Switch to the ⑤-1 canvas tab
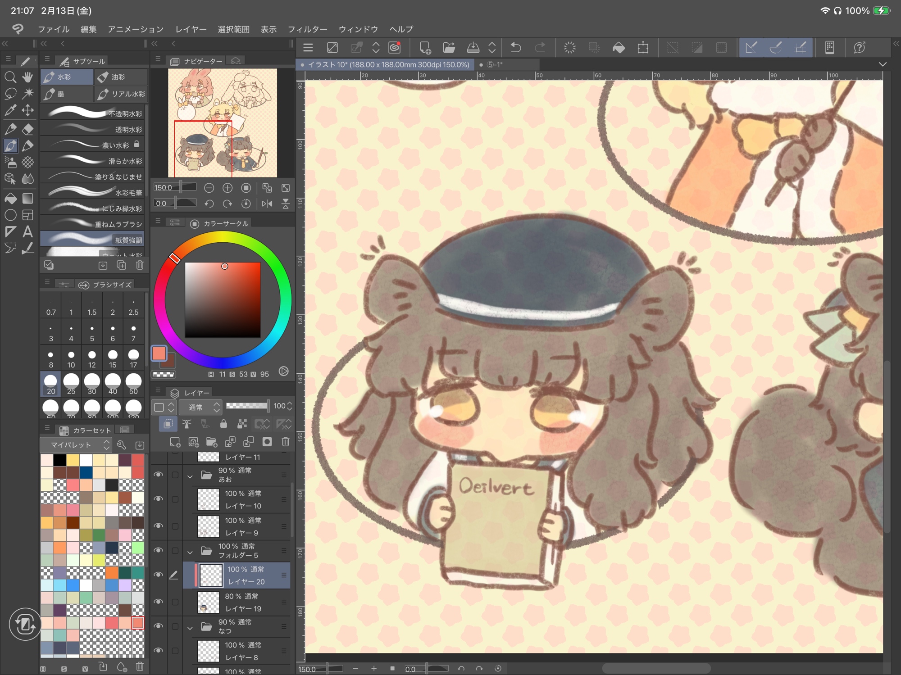The height and width of the screenshot is (675, 901). [494, 64]
